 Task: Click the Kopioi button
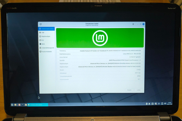(129, 90)
